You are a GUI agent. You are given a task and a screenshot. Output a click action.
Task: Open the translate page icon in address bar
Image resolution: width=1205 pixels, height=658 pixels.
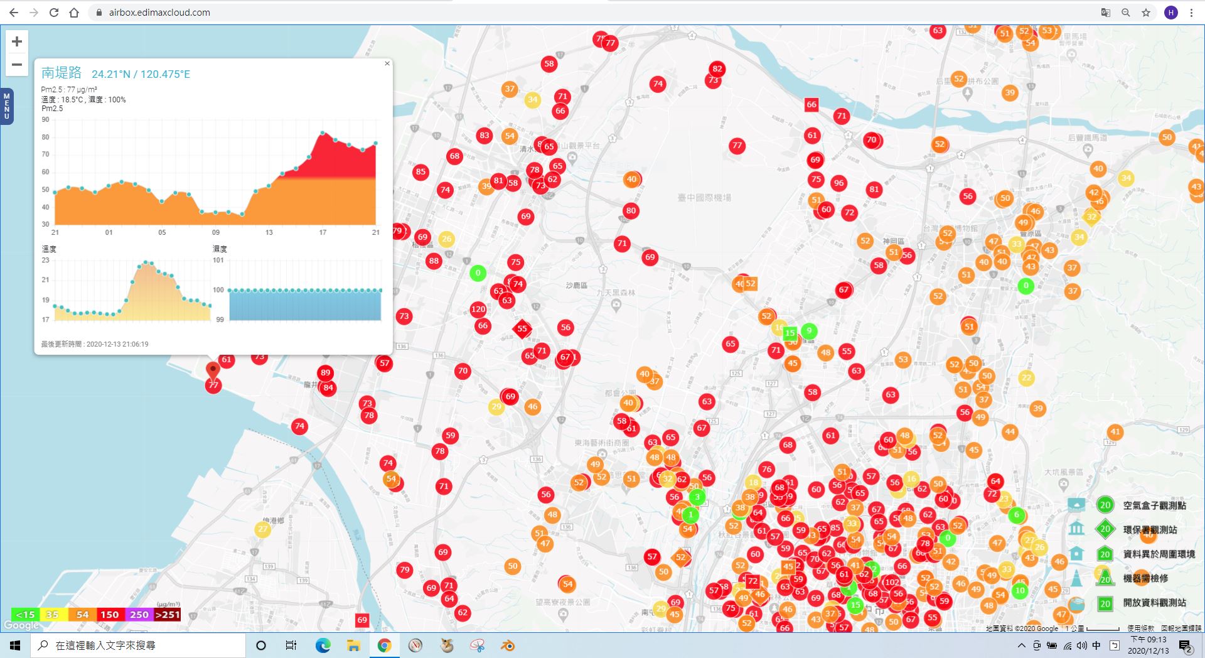click(1106, 13)
